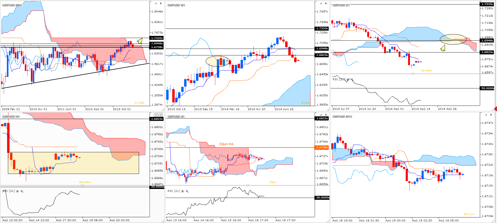Click the 'Aoû 19 05:00' time on M15 axis
Screen dimensions: 497x223
448,220
